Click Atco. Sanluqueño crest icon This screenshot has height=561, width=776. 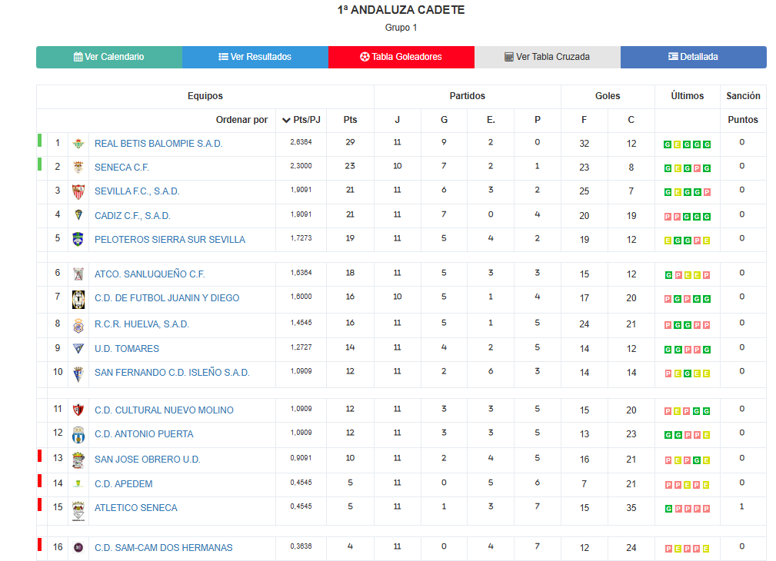(78, 274)
